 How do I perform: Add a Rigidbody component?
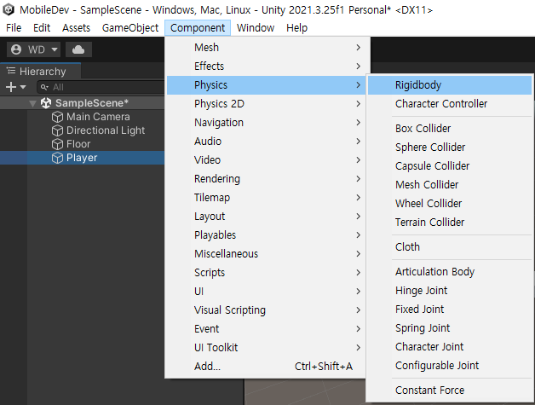coord(450,85)
